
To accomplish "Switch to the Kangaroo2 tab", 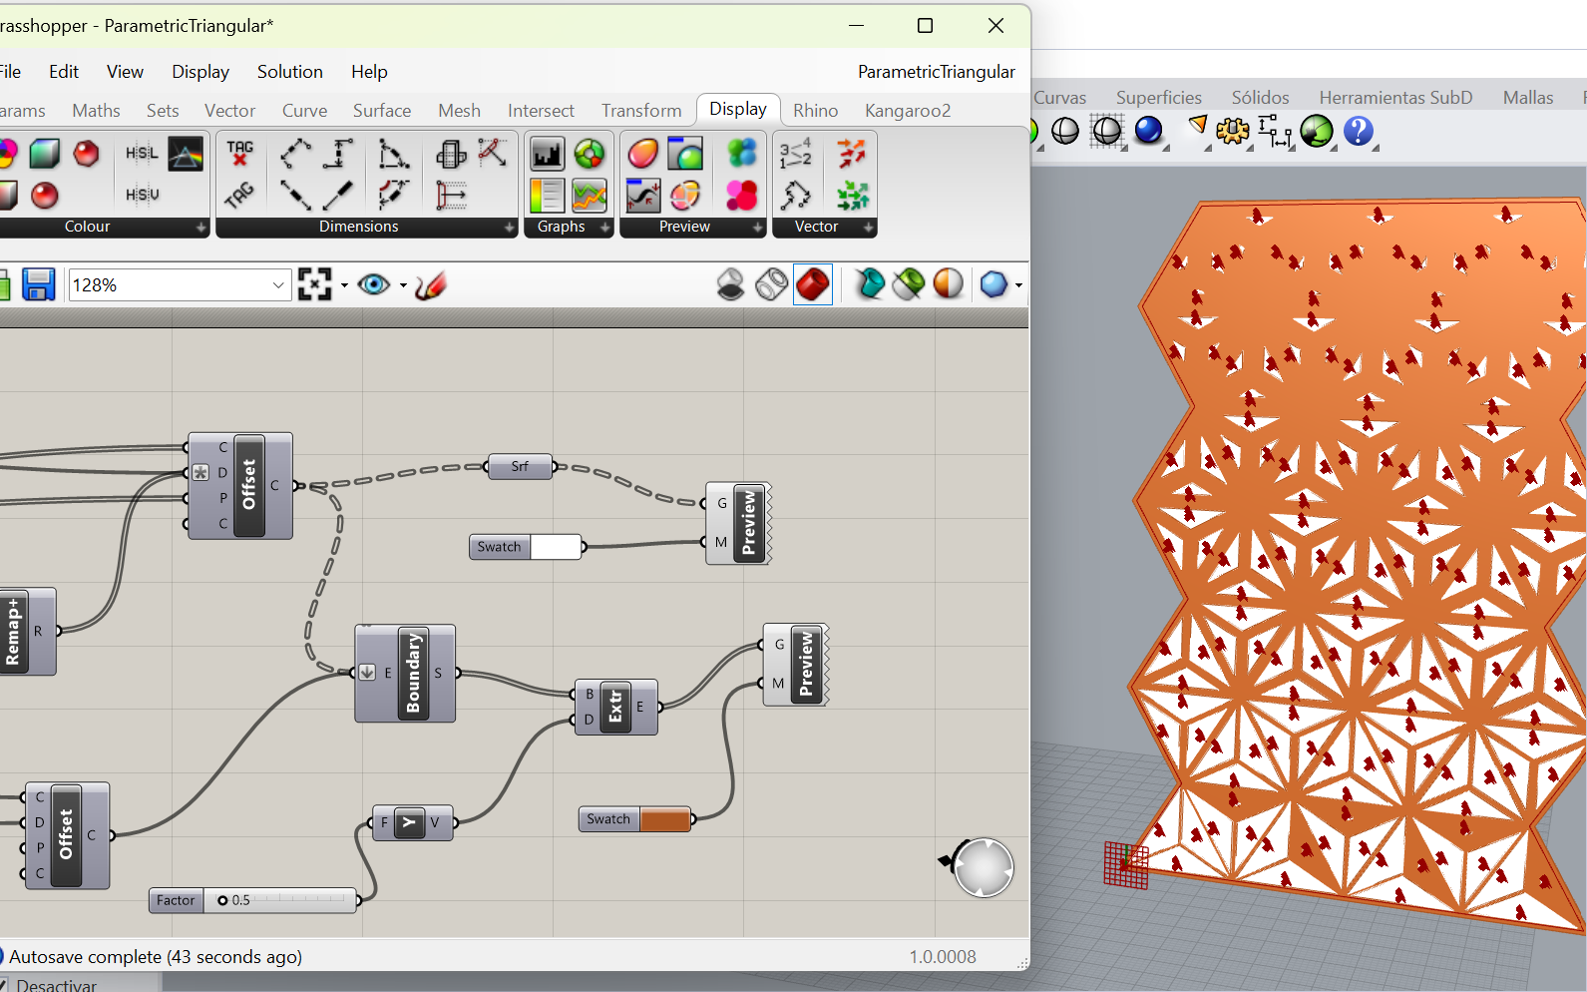I will coord(907,111).
